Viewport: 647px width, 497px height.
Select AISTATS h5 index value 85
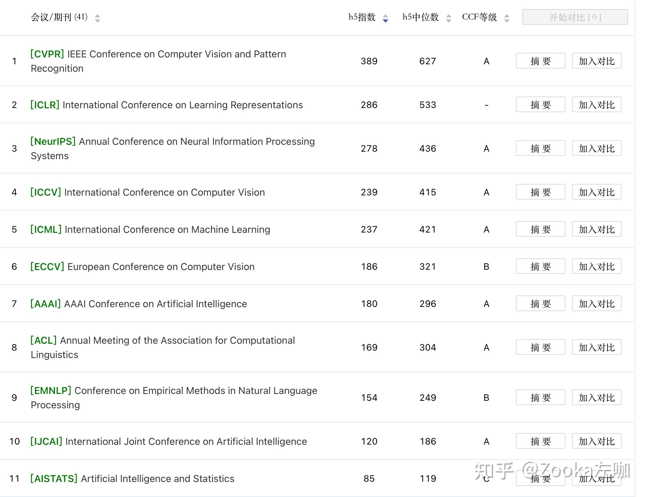(369, 479)
